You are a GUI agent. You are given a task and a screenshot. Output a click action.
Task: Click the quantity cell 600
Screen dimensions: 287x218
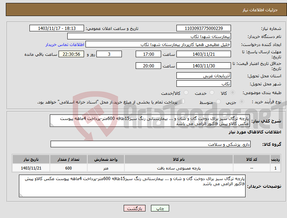[68, 168]
